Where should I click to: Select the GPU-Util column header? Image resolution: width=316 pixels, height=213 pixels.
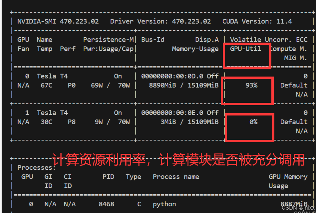click(x=245, y=49)
